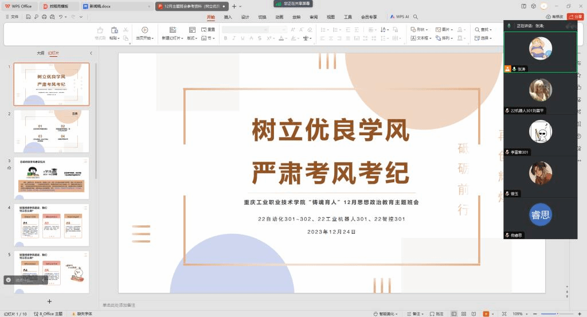
Task: Click the notes field below the slide
Action: tap(333, 305)
